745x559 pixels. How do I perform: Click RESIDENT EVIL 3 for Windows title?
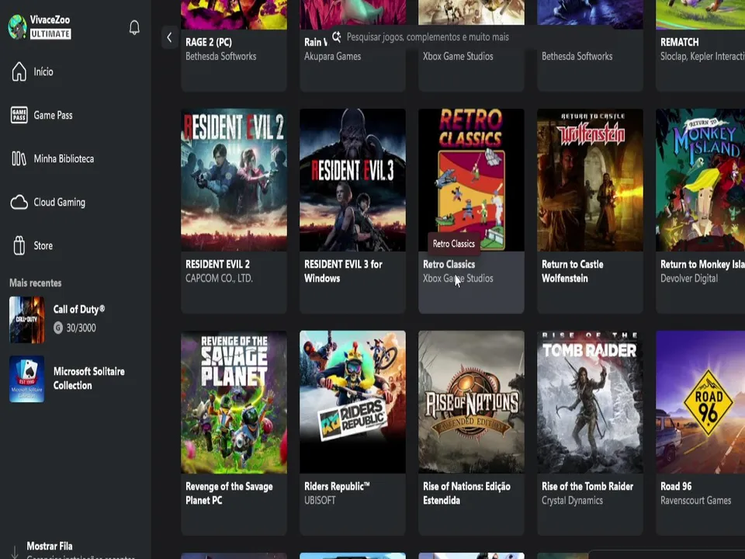(x=343, y=272)
